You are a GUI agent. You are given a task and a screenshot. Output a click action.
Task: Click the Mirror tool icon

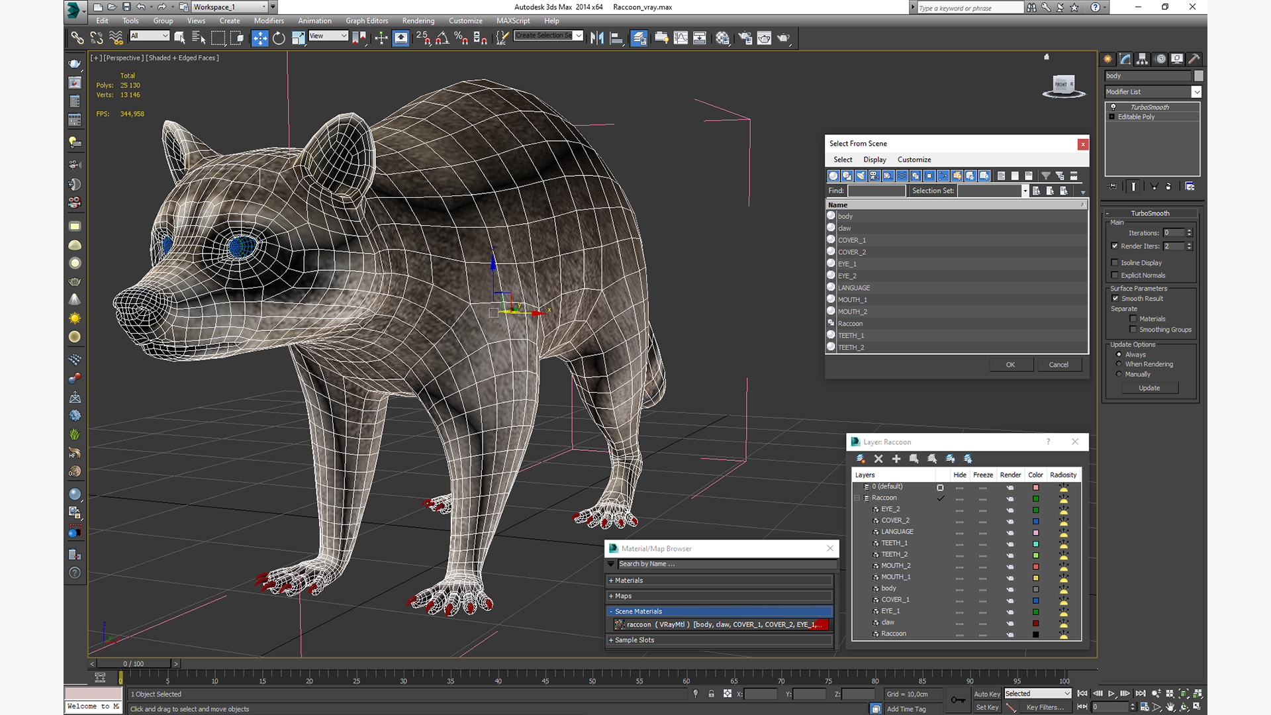[x=596, y=38]
